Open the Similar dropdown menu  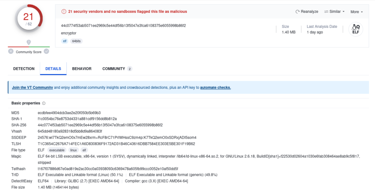[x=334, y=11]
